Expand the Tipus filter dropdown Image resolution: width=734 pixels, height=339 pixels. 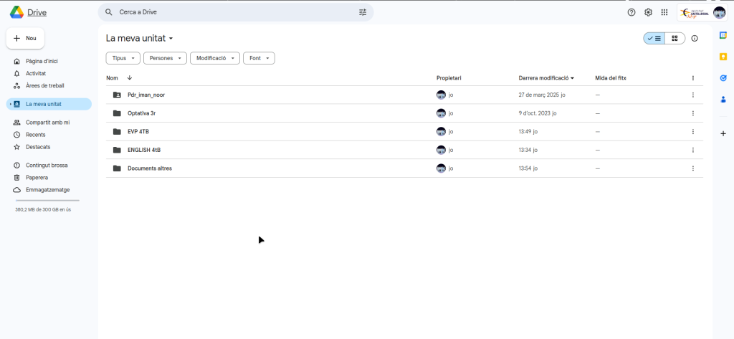[x=123, y=58]
